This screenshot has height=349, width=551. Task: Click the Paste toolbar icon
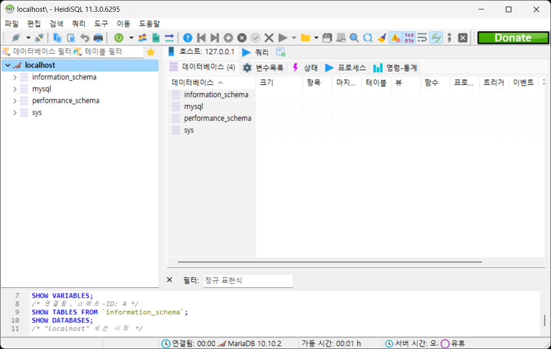tap(71, 38)
